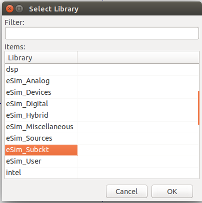Screen dimensions: 202x203
Task: Click the Select Library title bar
Action: (102, 8)
